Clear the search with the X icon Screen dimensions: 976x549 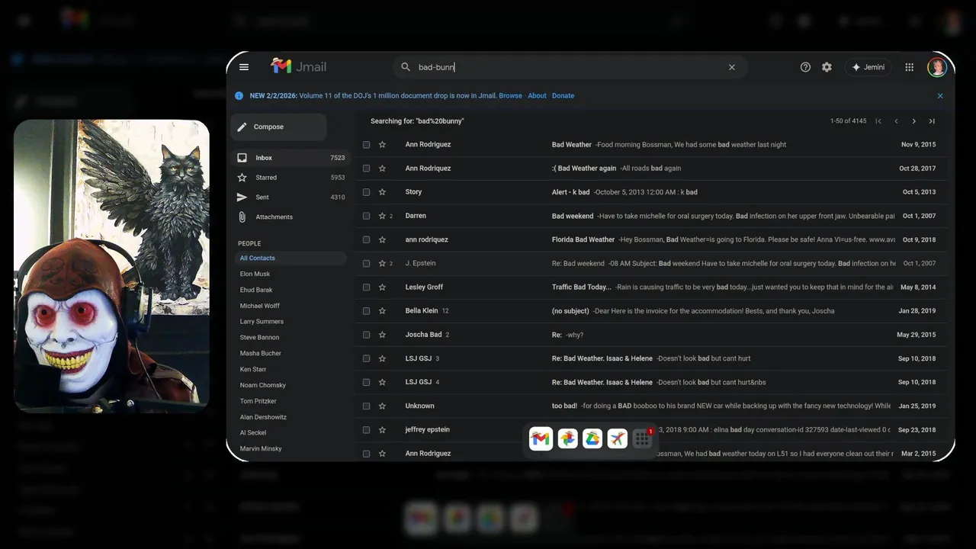coord(732,67)
